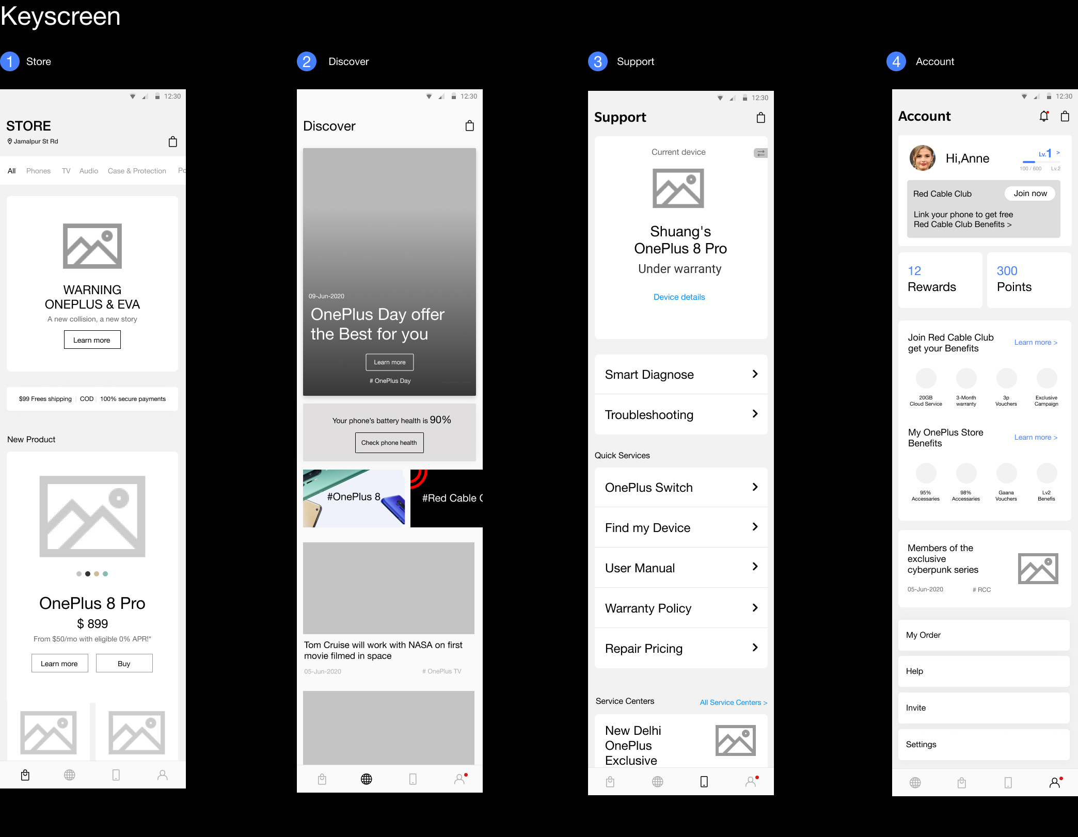
Task: Tap Gaana Vouchers benefit icon
Action: pyautogui.click(x=1007, y=473)
